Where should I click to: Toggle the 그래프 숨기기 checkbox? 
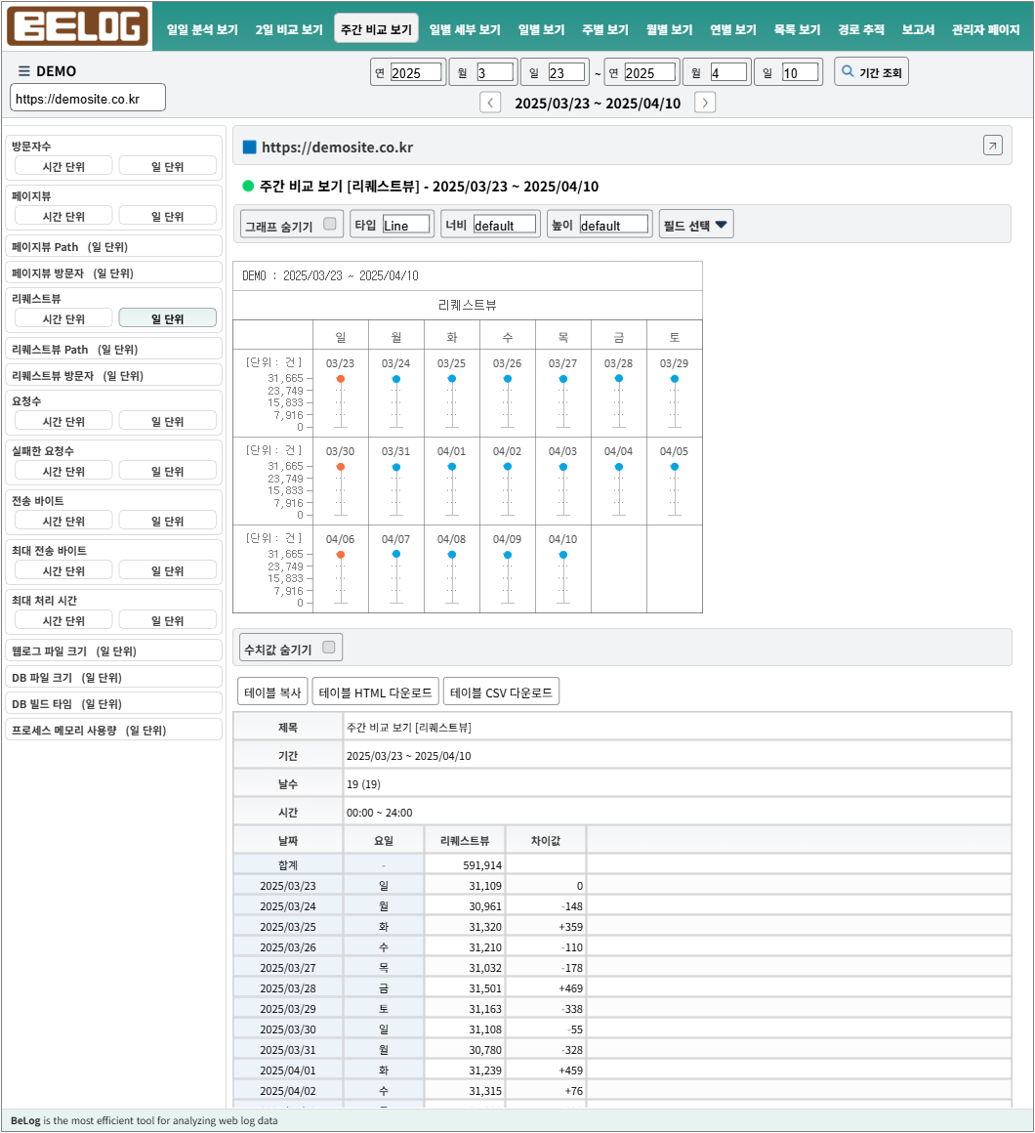click(x=330, y=224)
